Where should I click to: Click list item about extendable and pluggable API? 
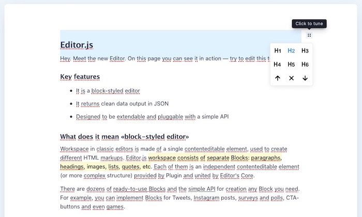tap(153, 116)
